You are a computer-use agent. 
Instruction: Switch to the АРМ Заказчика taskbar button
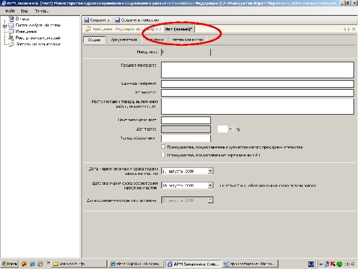[x=193, y=264]
